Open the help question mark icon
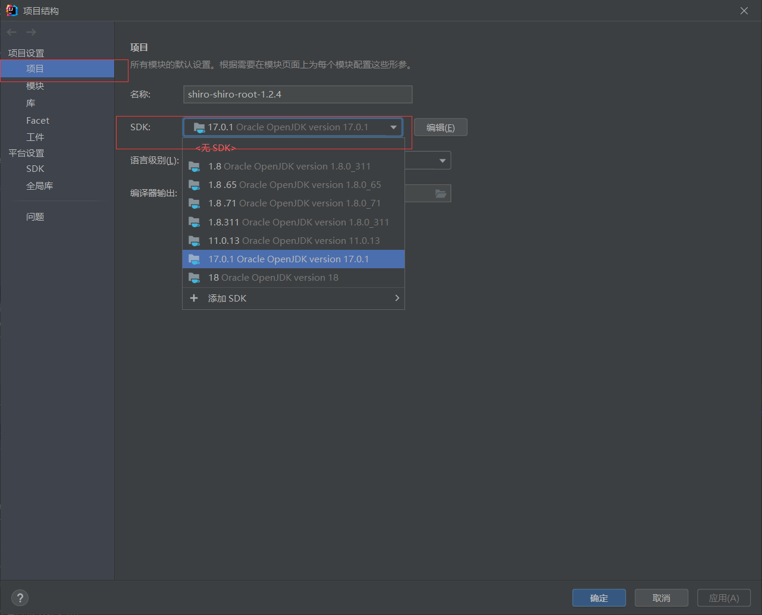 20,598
